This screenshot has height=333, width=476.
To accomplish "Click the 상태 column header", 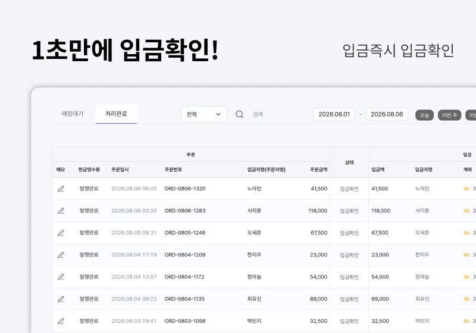I will pyautogui.click(x=349, y=162).
